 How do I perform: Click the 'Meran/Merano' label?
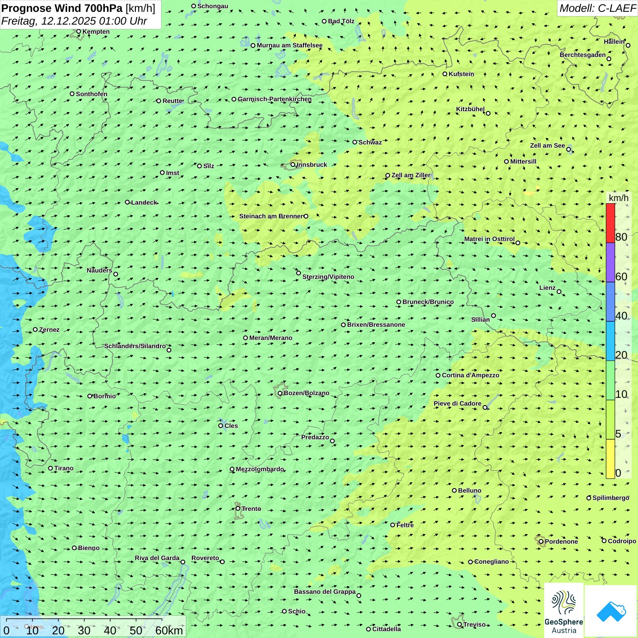point(271,338)
